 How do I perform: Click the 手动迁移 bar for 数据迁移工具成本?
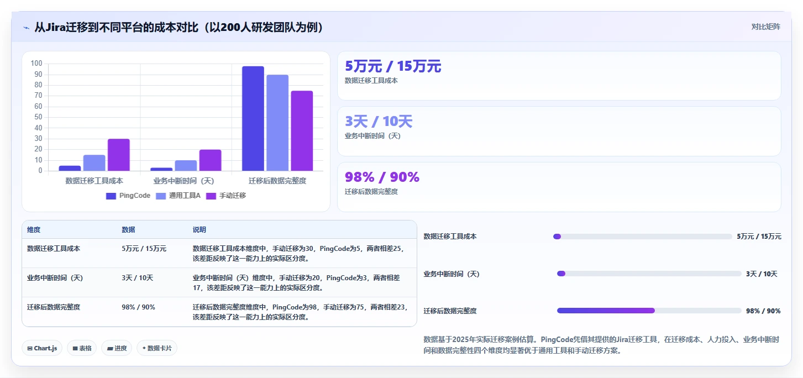tap(119, 155)
